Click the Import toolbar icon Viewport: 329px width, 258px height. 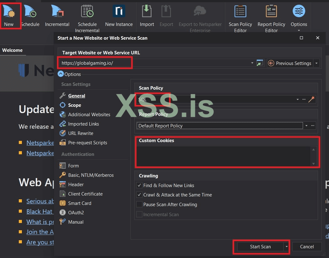pyautogui.click(x=147, y=16)
